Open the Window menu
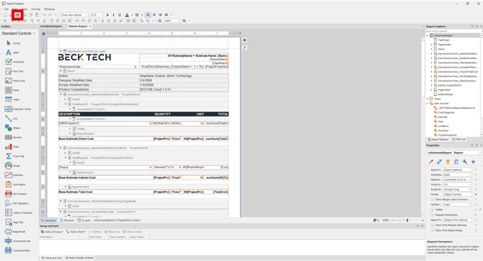 49,9
